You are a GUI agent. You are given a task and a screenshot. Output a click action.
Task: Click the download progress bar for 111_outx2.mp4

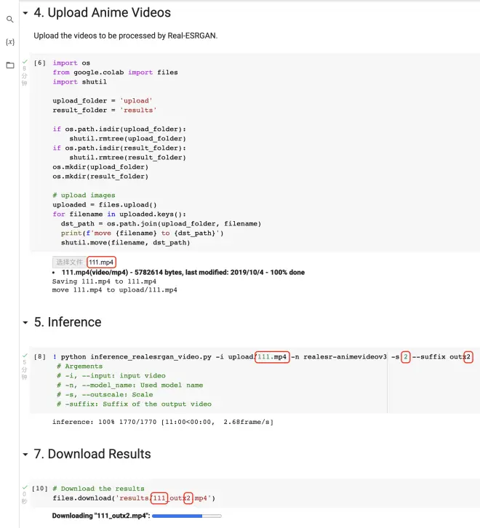(187, 516)
